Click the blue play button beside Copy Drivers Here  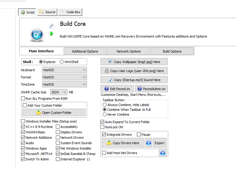pyautogui.click(x=149, y=143)
